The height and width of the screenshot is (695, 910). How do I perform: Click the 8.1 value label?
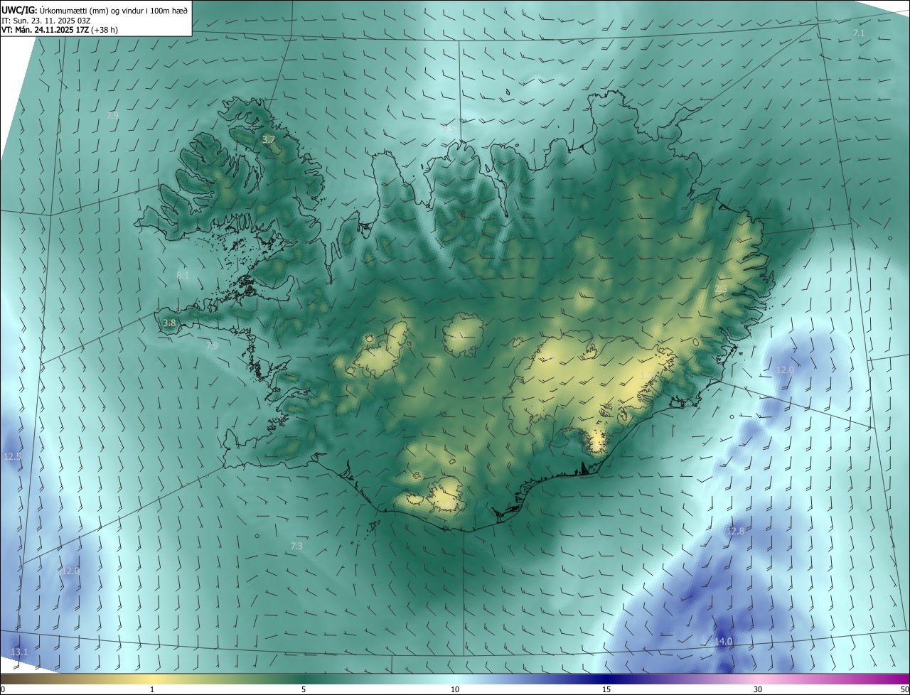pyautogui.click(x=183, y=275)
